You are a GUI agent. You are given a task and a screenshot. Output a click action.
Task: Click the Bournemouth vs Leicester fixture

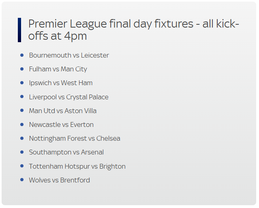[x=69, y=56]
